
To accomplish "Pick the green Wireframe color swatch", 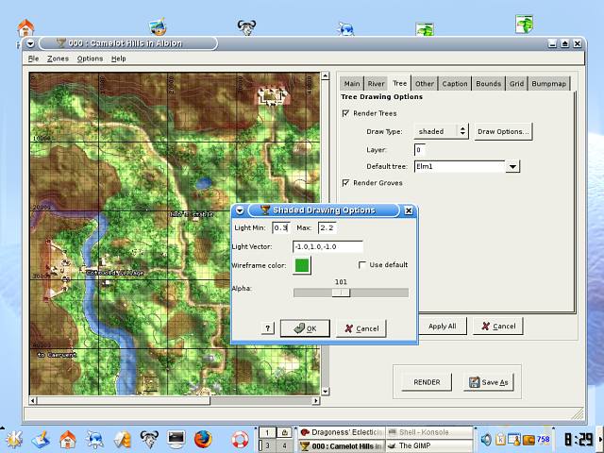I will (302, 265).
